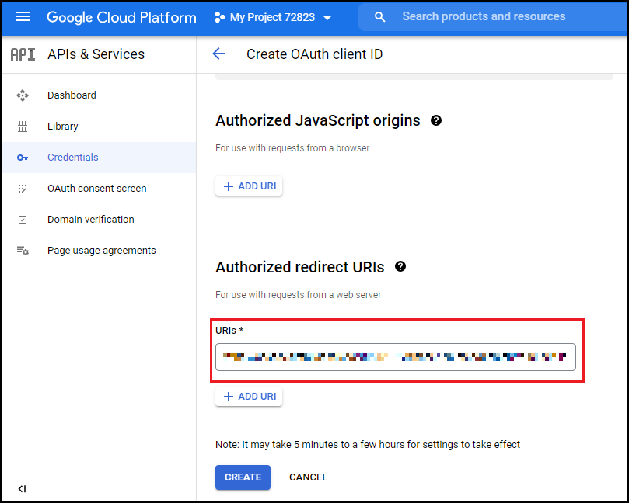Open OAuth consent screen page
629x503 pixels.
[x=96, y=188]
